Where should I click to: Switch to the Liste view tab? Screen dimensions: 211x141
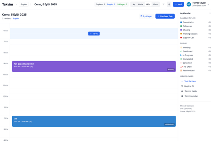click(155, 4)
